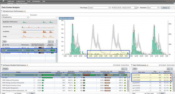Go to previous time range arrow
This screenshot has width=175, height=94.
coord(112,8)
